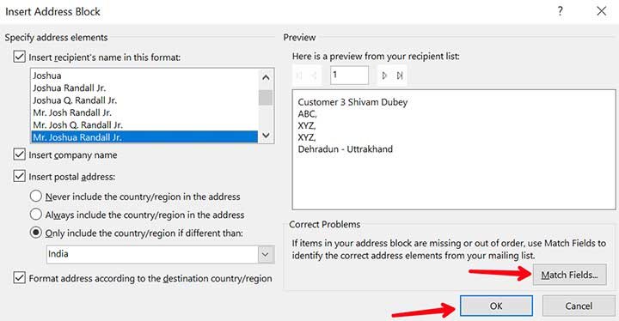Go to first recipient preview record
The image size is (619, 321).
tap(299, 76)
